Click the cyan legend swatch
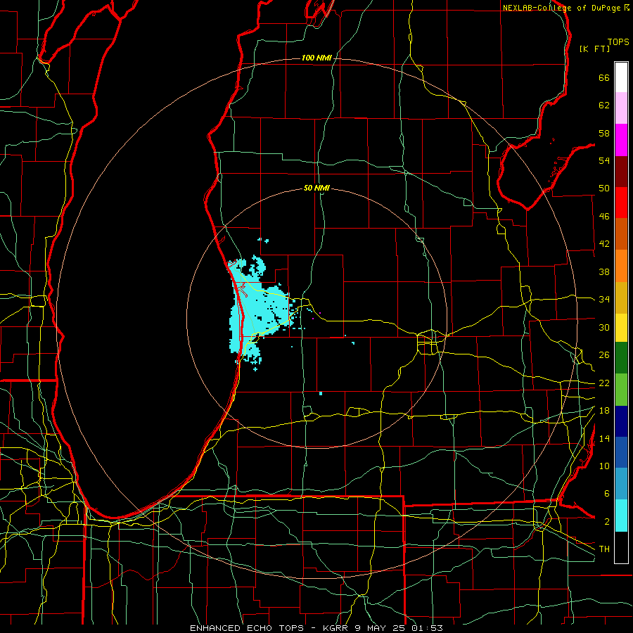Viewport: 633px width, 633px height. 621,516
